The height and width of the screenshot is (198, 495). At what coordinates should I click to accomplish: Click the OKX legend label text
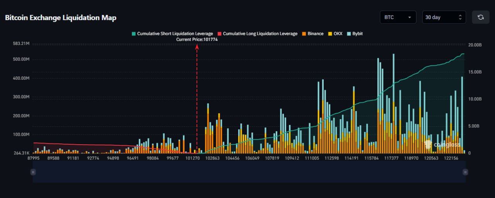coord(338,34)
